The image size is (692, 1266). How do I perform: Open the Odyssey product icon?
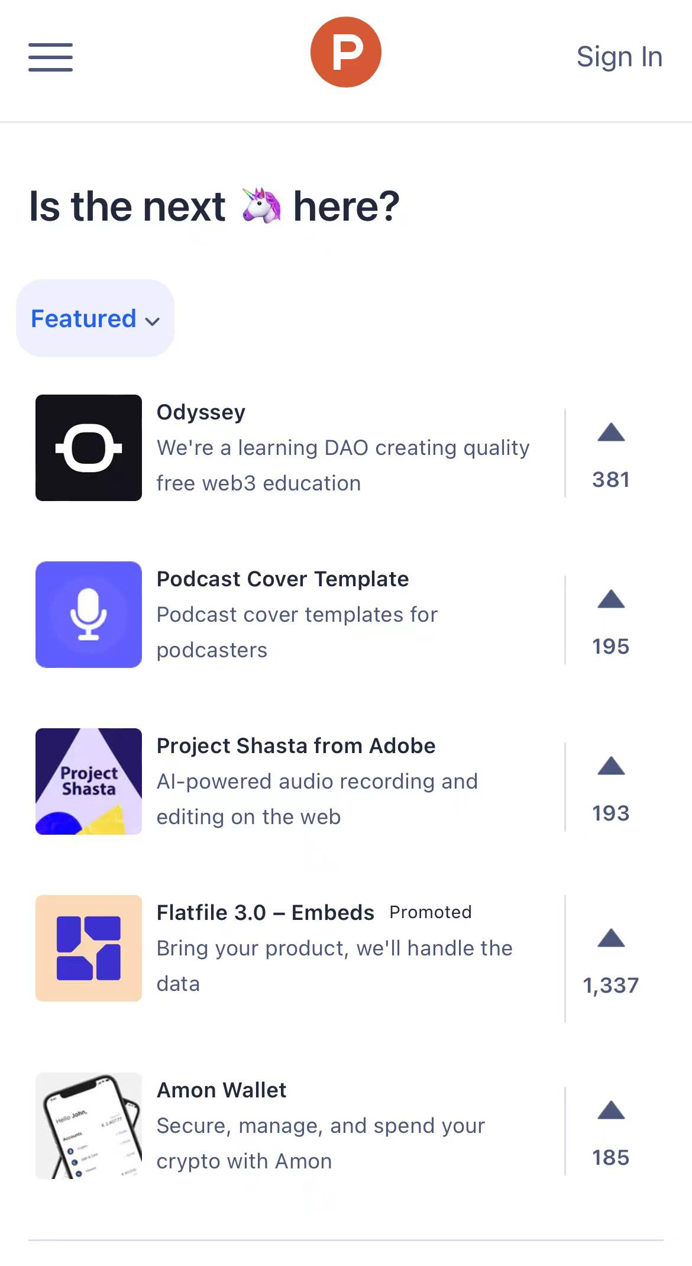(x=89, y=448)
